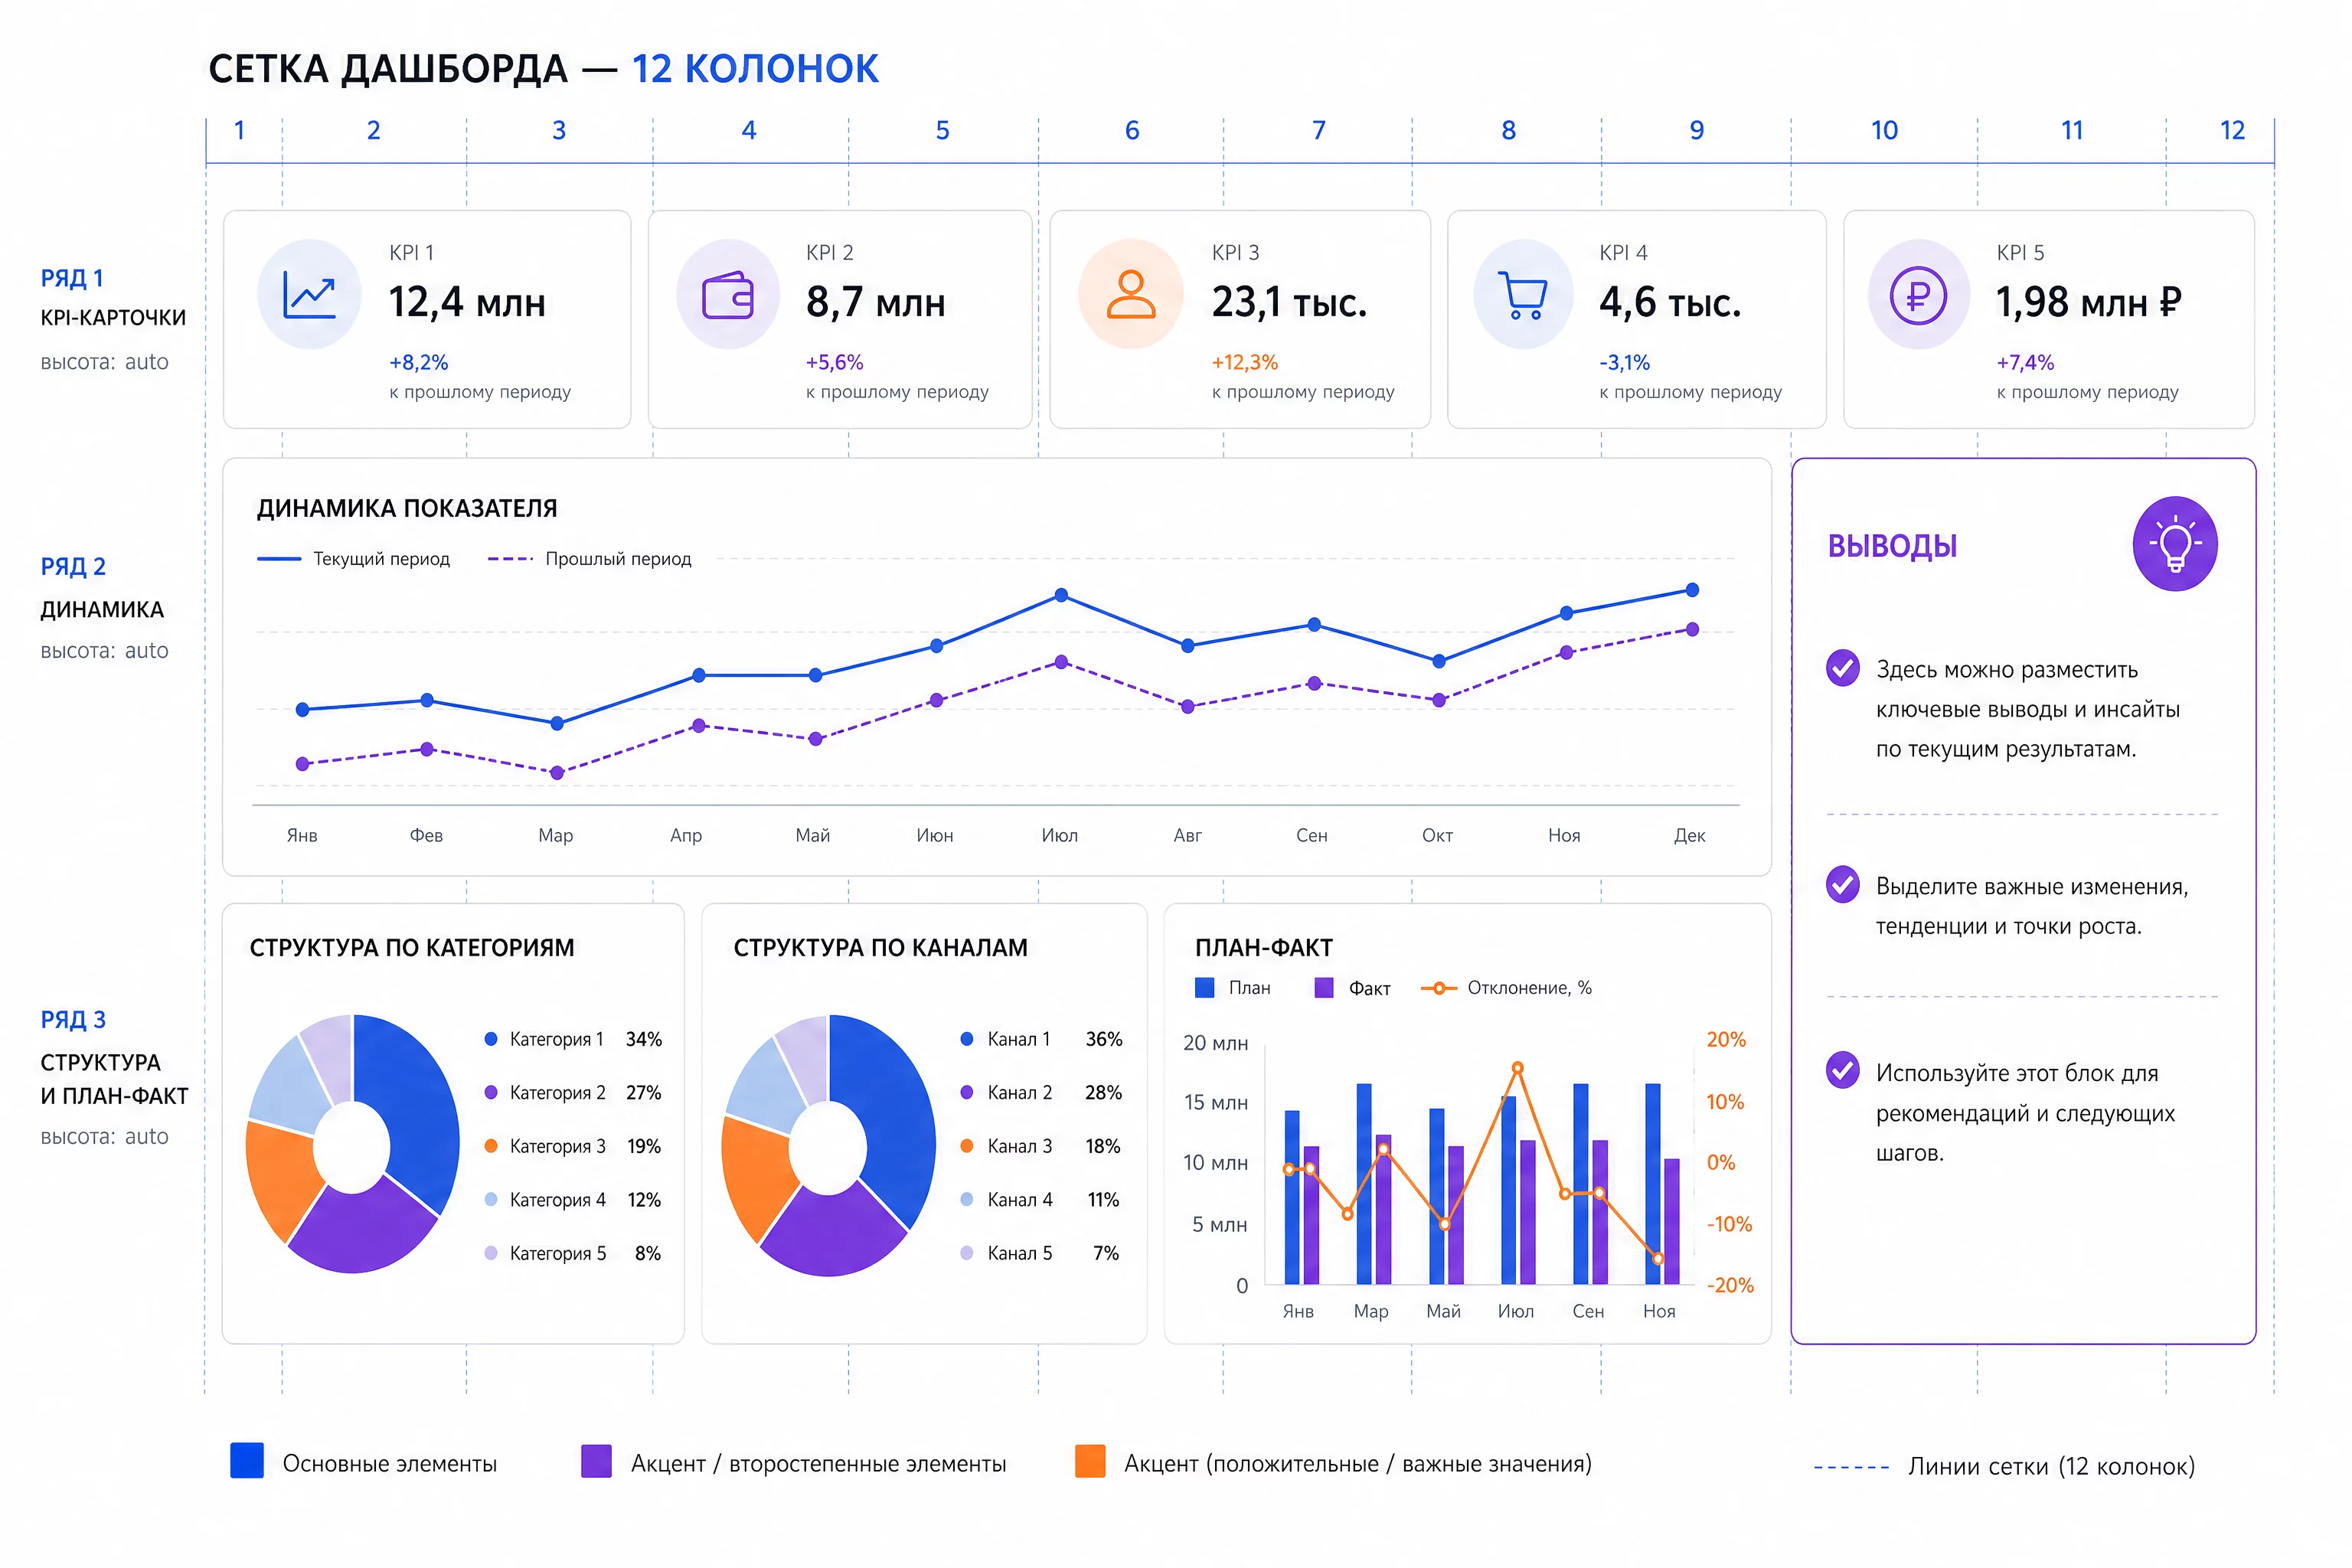Click the 'Линии сетки' dashed line sample
The width and height of the screenshot is (2352, 1568).
[1852, 1468]
